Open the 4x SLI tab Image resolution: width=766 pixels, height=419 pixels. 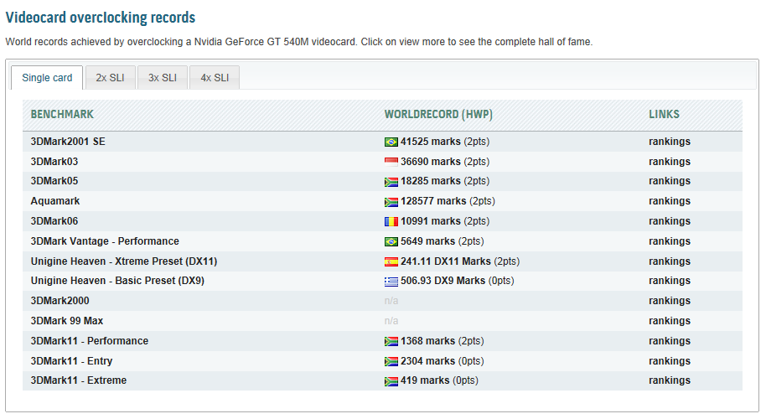pos(215,78)
